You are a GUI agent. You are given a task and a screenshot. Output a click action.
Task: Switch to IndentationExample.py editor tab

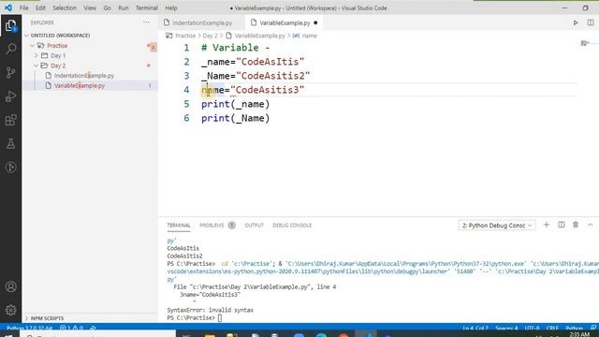click(x=202, y=22)
